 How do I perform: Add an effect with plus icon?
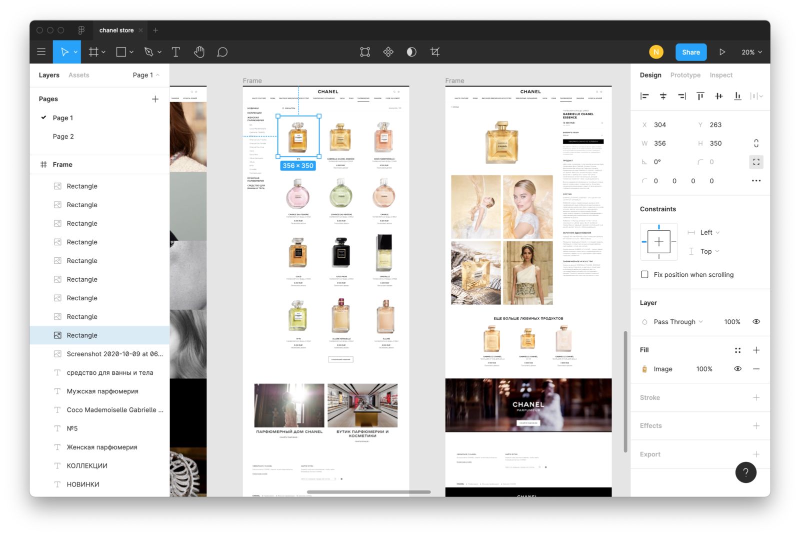(x=756, y=426)
